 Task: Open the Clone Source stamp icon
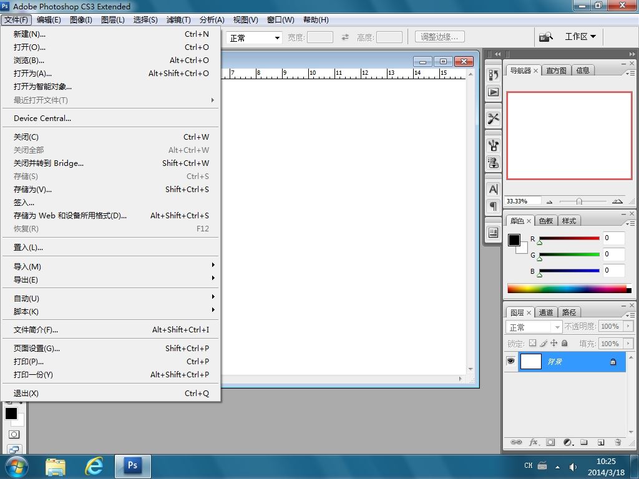click(493, 163)
